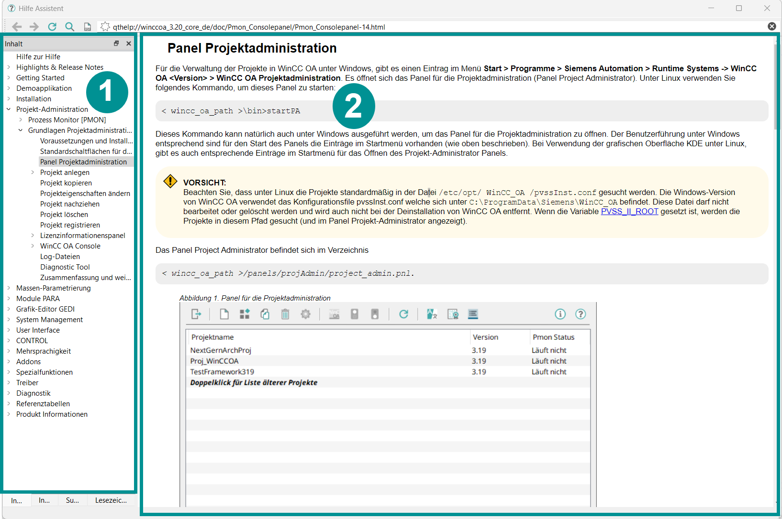This screenshot has height=519, width=782.
Task: Expand the Treiber node
Action: click(x=9, y=383)
